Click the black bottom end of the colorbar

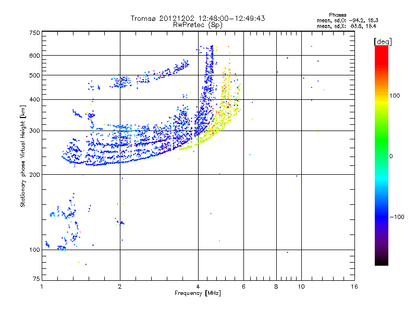(x=382, y=263)
